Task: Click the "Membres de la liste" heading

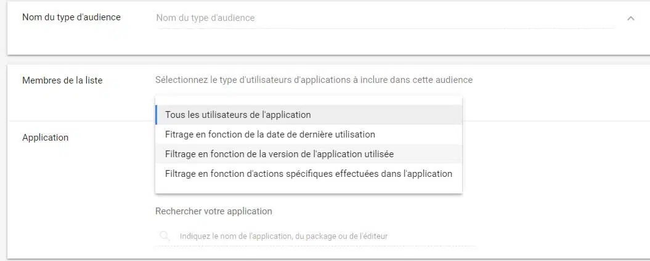Action: [x=62, y=80]
